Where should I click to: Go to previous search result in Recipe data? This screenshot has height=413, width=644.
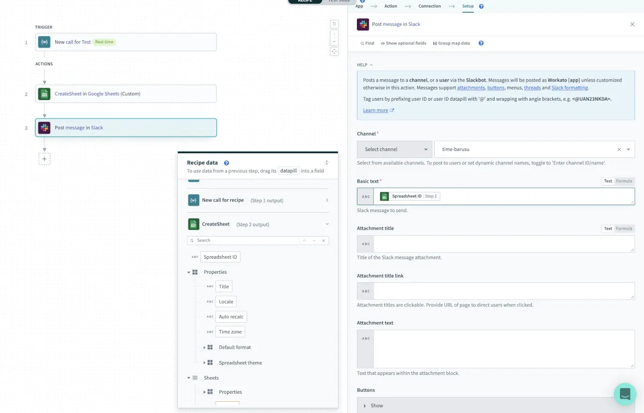point(304,241)
